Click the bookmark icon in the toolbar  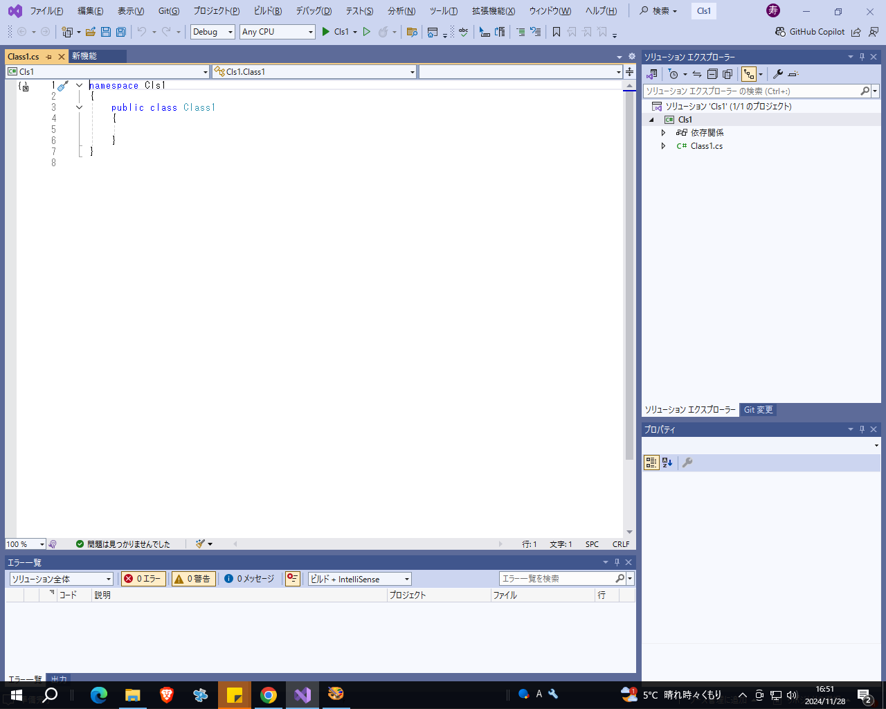point(556,32)
